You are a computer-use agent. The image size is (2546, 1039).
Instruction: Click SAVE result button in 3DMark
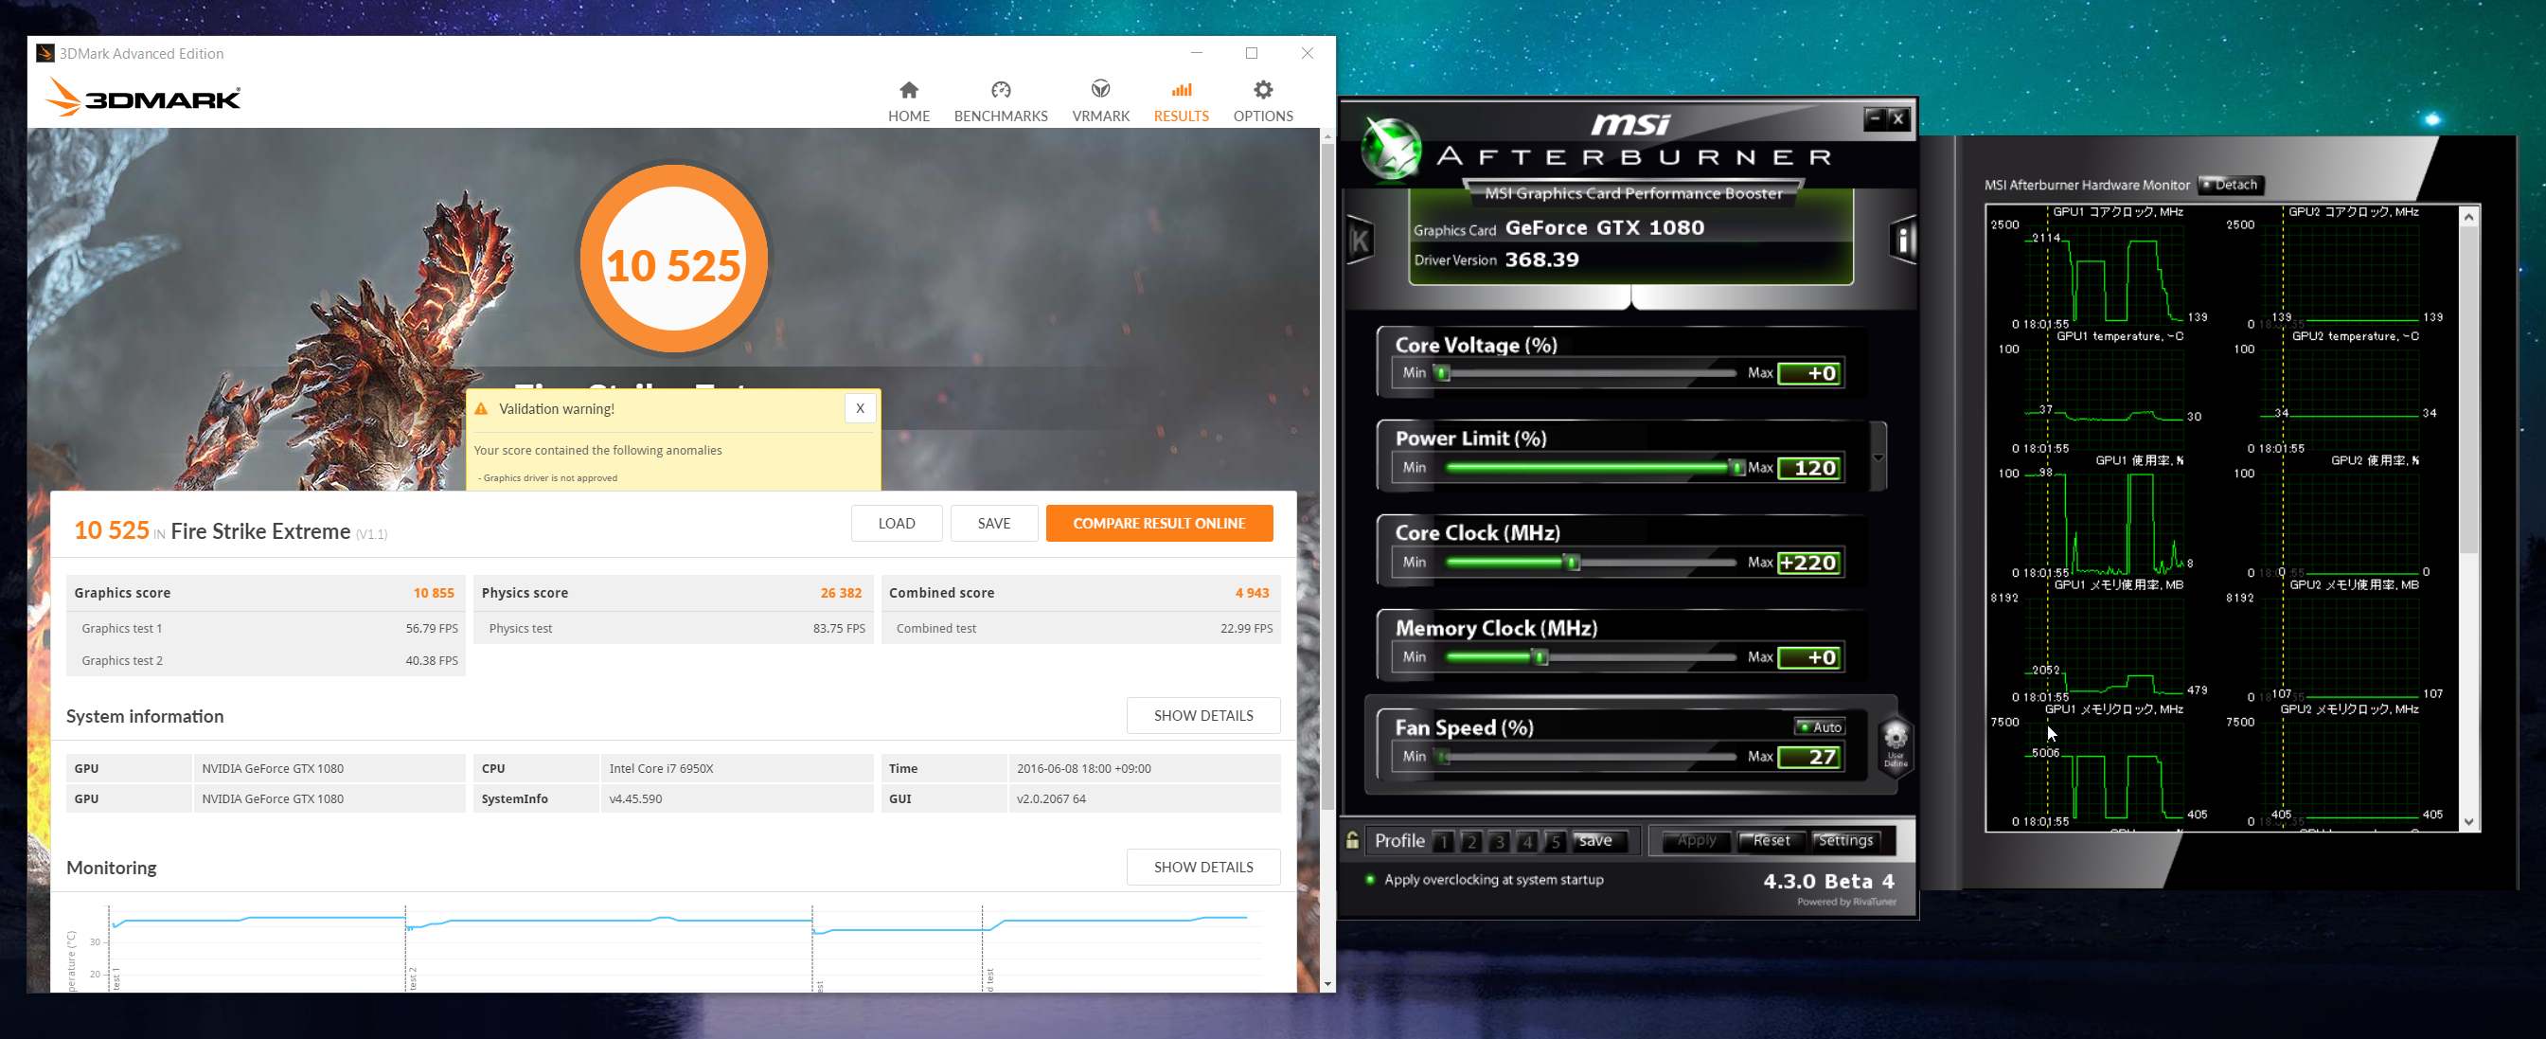coord(993,523)
